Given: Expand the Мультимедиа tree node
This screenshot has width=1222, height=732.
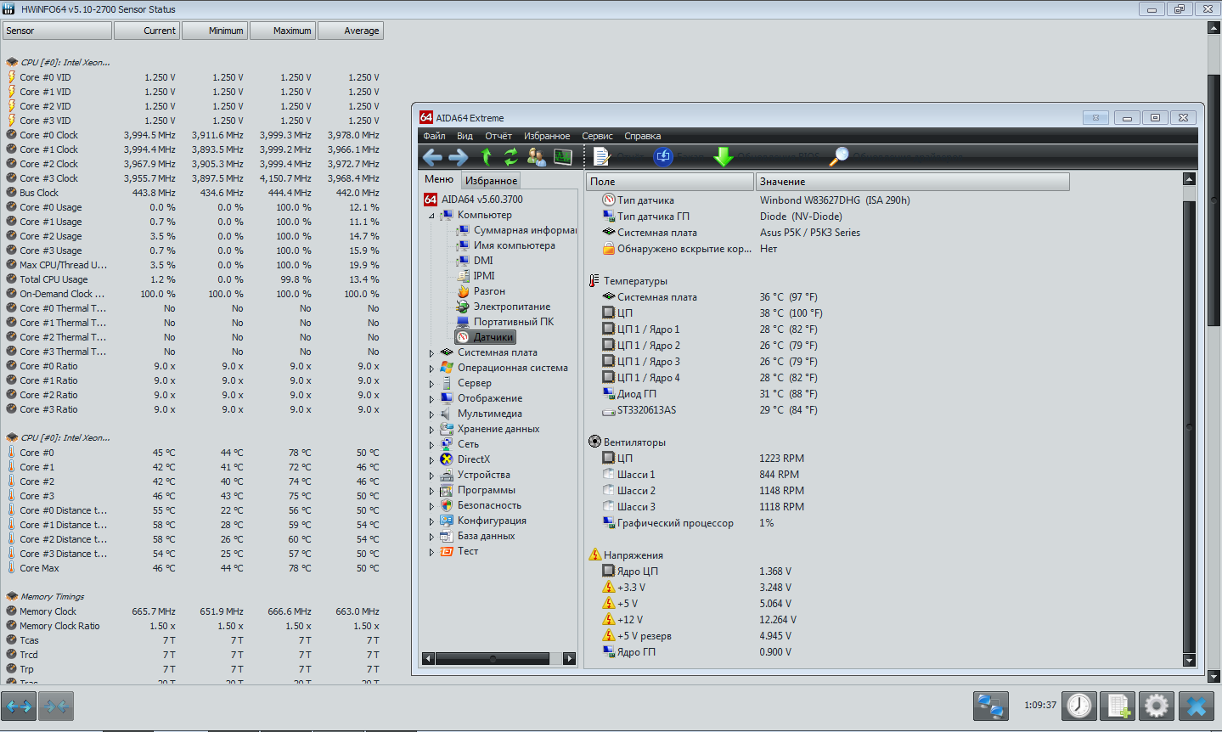Looking at the screenshot, I should pos(431,414).
